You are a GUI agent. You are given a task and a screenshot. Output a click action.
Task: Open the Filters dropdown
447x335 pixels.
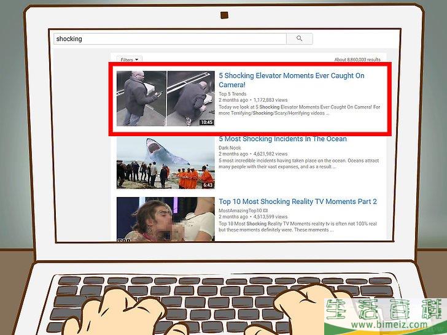tap(129, 60)
